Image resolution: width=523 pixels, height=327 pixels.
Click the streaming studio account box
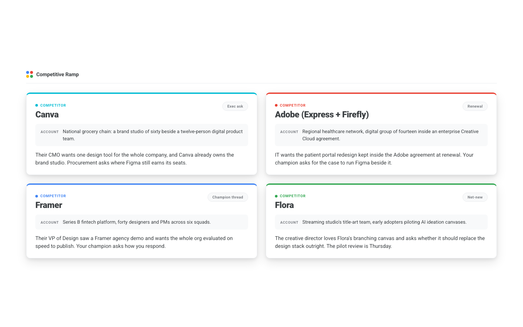(x=381, y=222)
